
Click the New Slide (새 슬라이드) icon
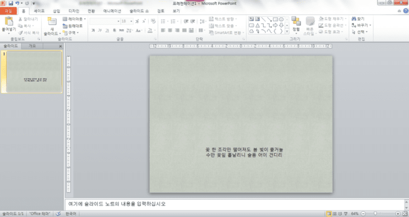tap(52, 21)
